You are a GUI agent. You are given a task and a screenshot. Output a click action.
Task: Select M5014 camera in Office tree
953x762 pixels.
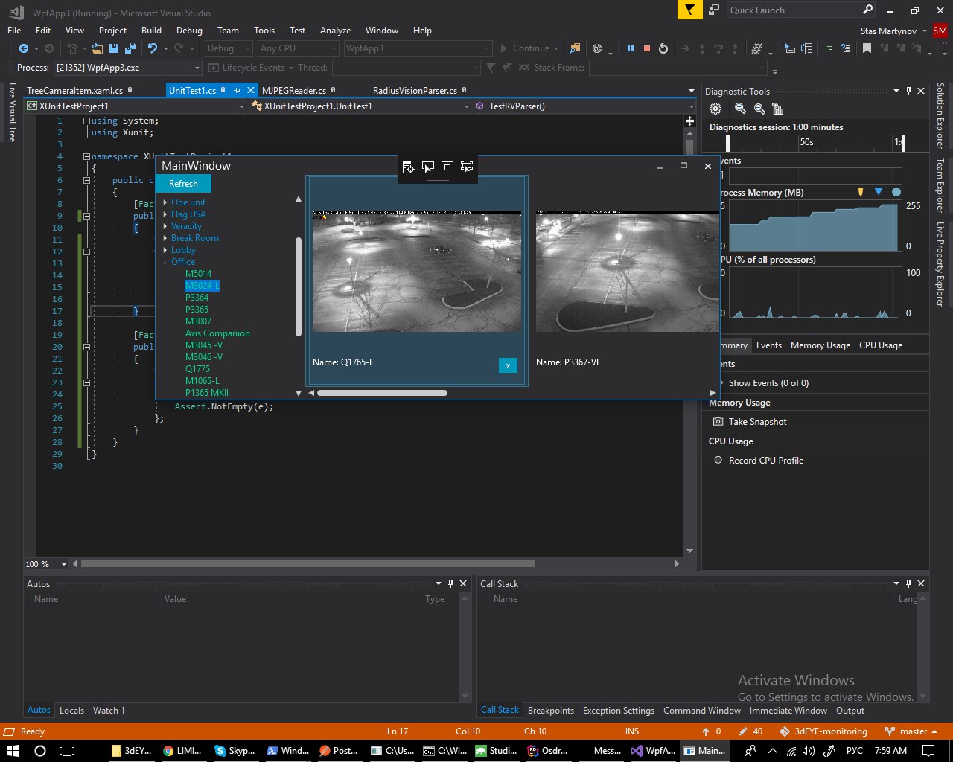(x=198, y=274)
